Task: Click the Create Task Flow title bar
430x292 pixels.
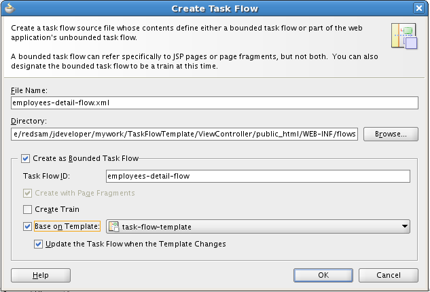Action: [x=215, y=8]
